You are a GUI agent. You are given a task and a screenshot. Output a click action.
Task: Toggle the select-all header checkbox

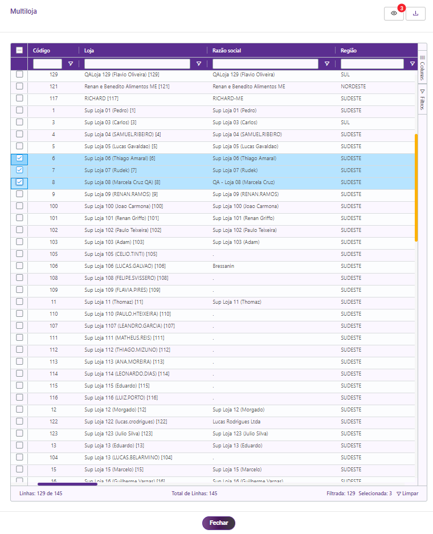pos(19,50)
